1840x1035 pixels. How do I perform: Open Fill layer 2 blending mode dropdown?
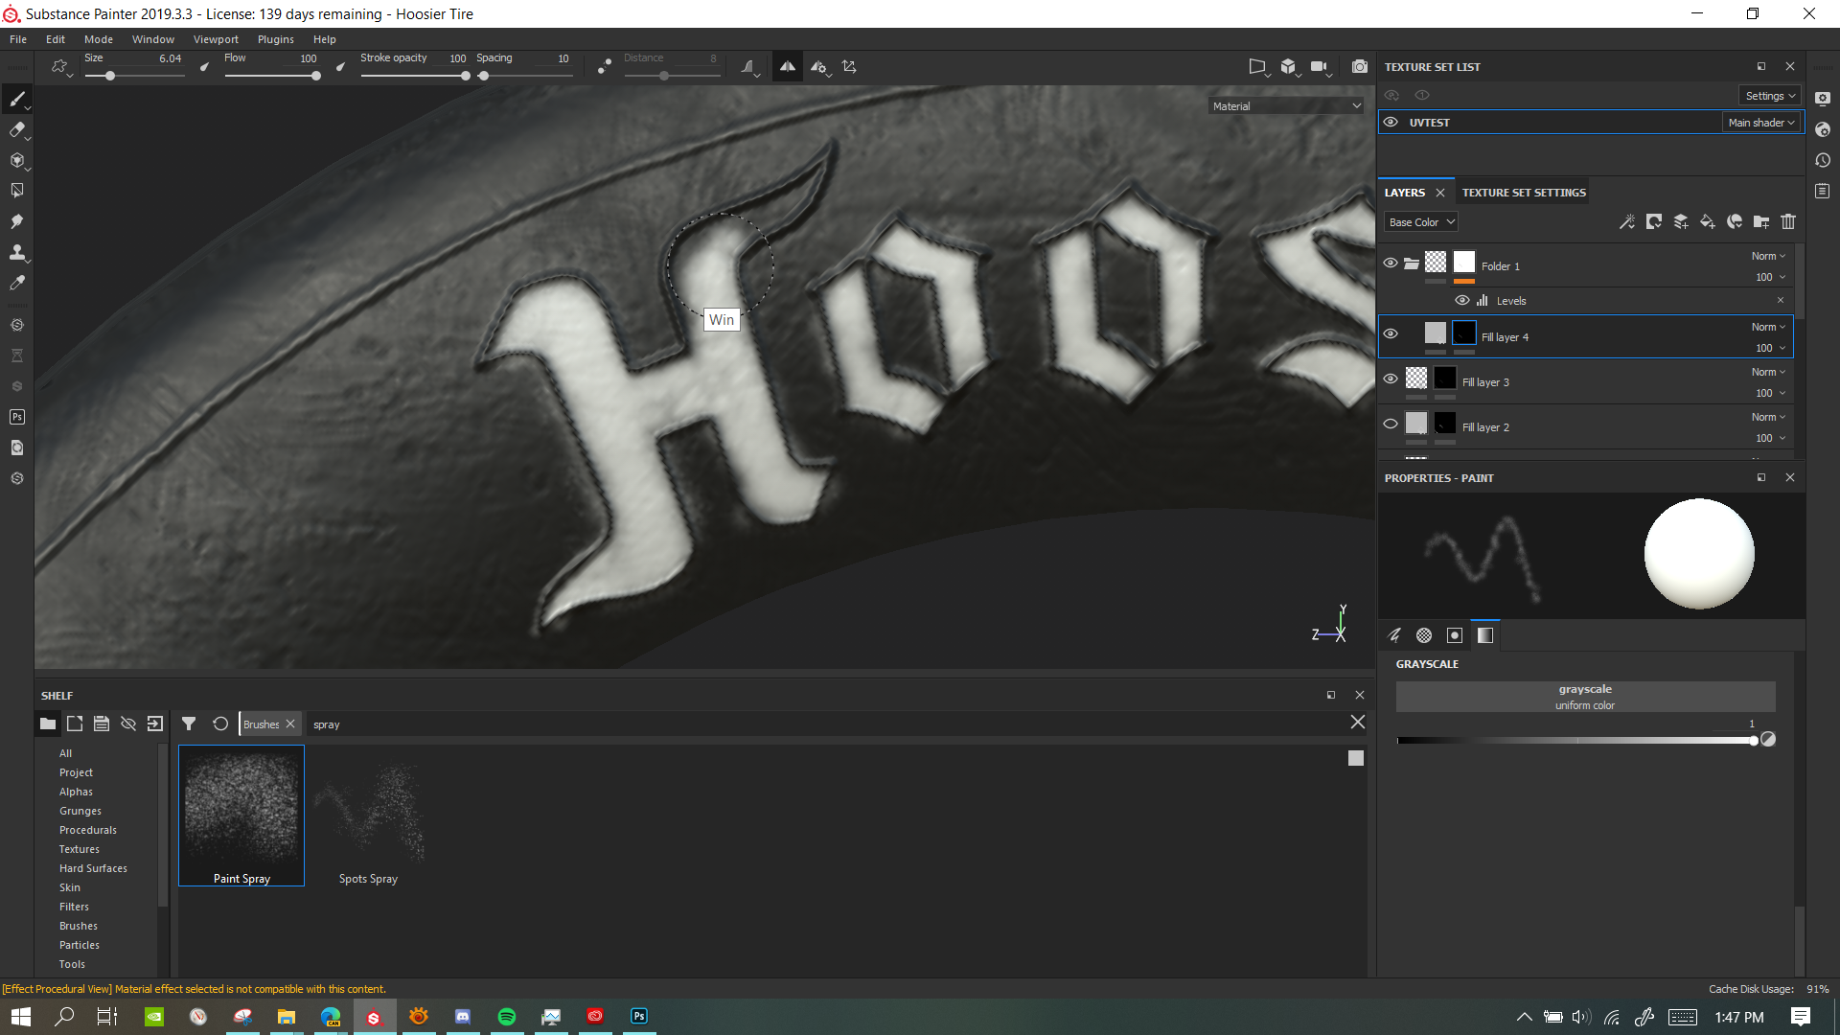(x=1768, y=417)
